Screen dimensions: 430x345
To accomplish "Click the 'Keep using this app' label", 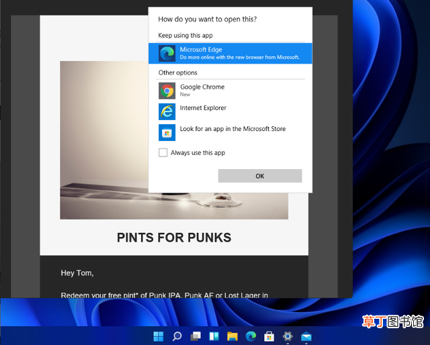I will coord(185,36).
